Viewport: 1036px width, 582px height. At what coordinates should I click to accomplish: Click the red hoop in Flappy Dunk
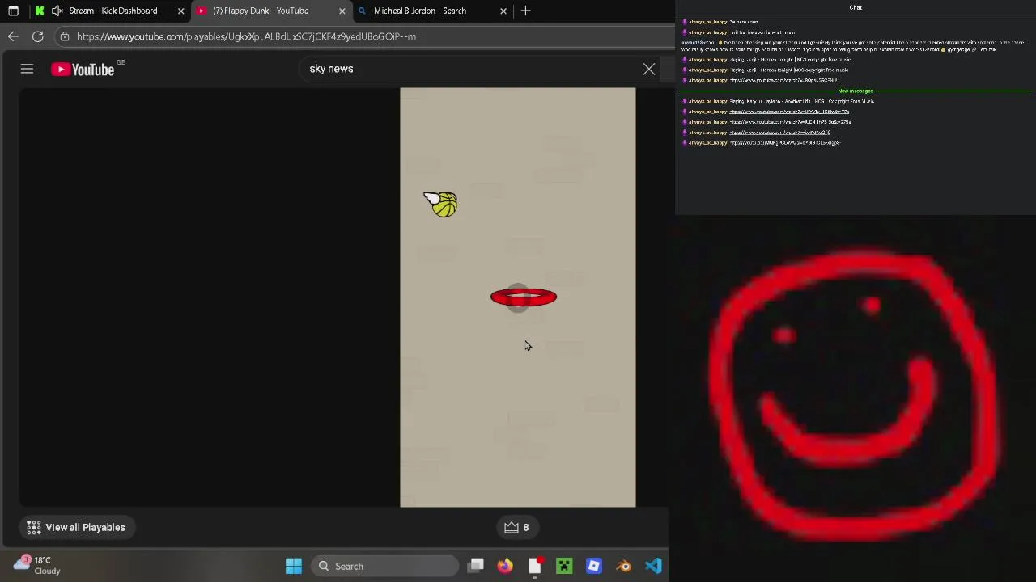click(524, 297)
